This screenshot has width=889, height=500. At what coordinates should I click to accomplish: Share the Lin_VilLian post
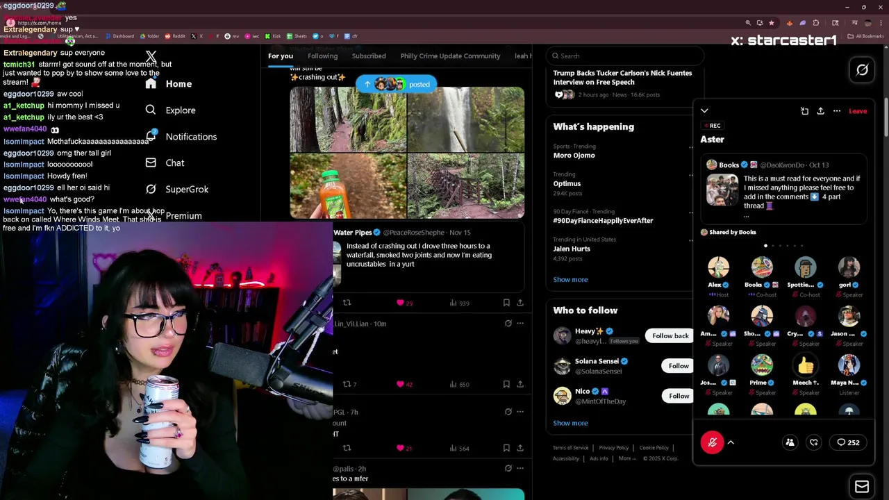click(520, 384)
